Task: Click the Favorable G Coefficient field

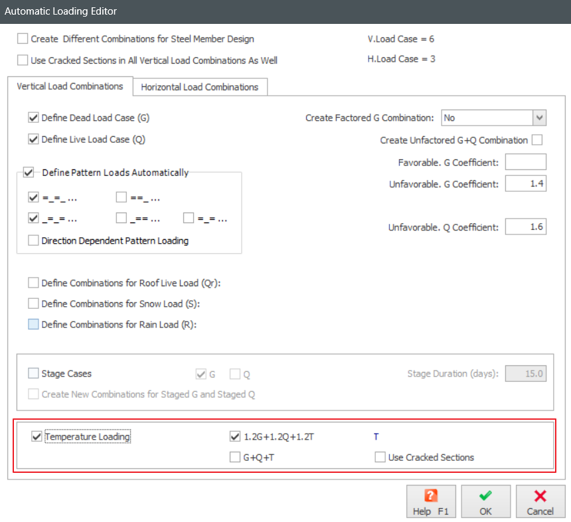Action: pyautogui.click(x=525, y=162)
